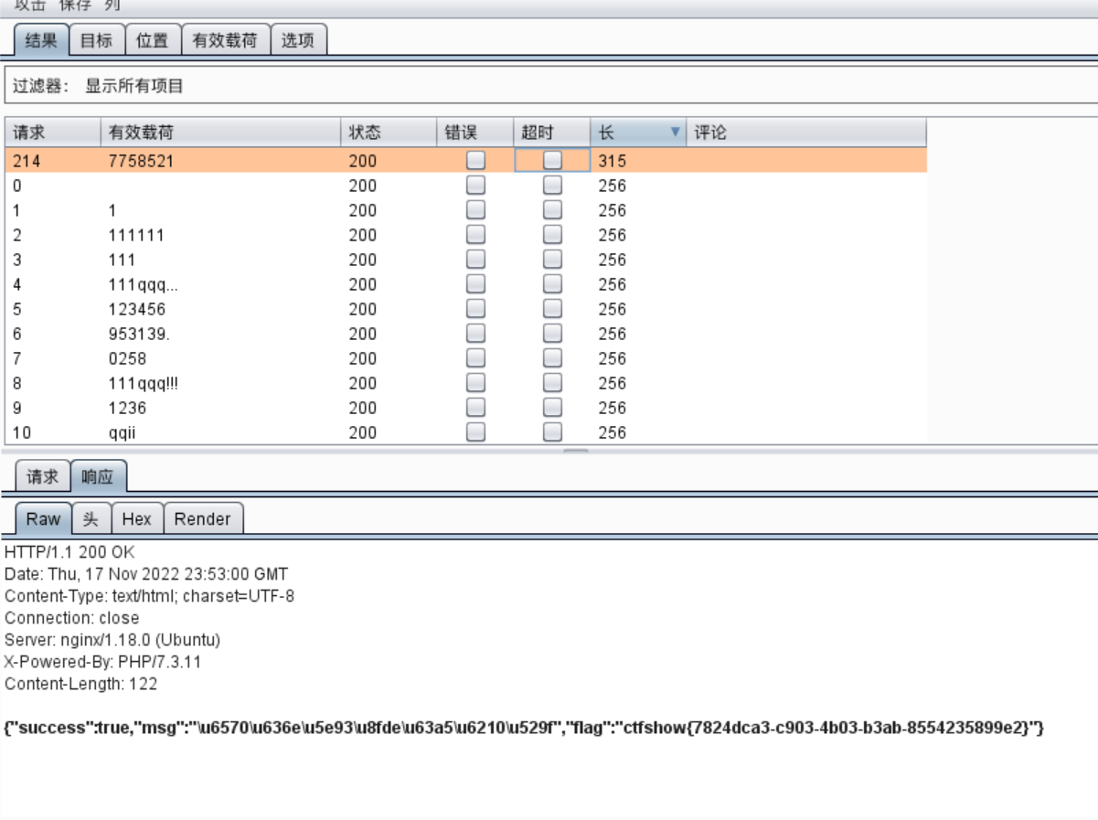The height and width of the screenshot is (820, 1098).
Task: Select the row with payload 111qqq...
Action: pyautogui.click(x=466, y=284)
